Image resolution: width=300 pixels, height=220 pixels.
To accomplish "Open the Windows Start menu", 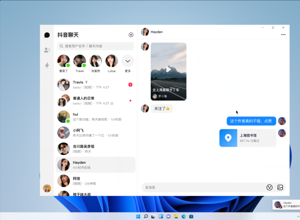I will pos(138,216).
